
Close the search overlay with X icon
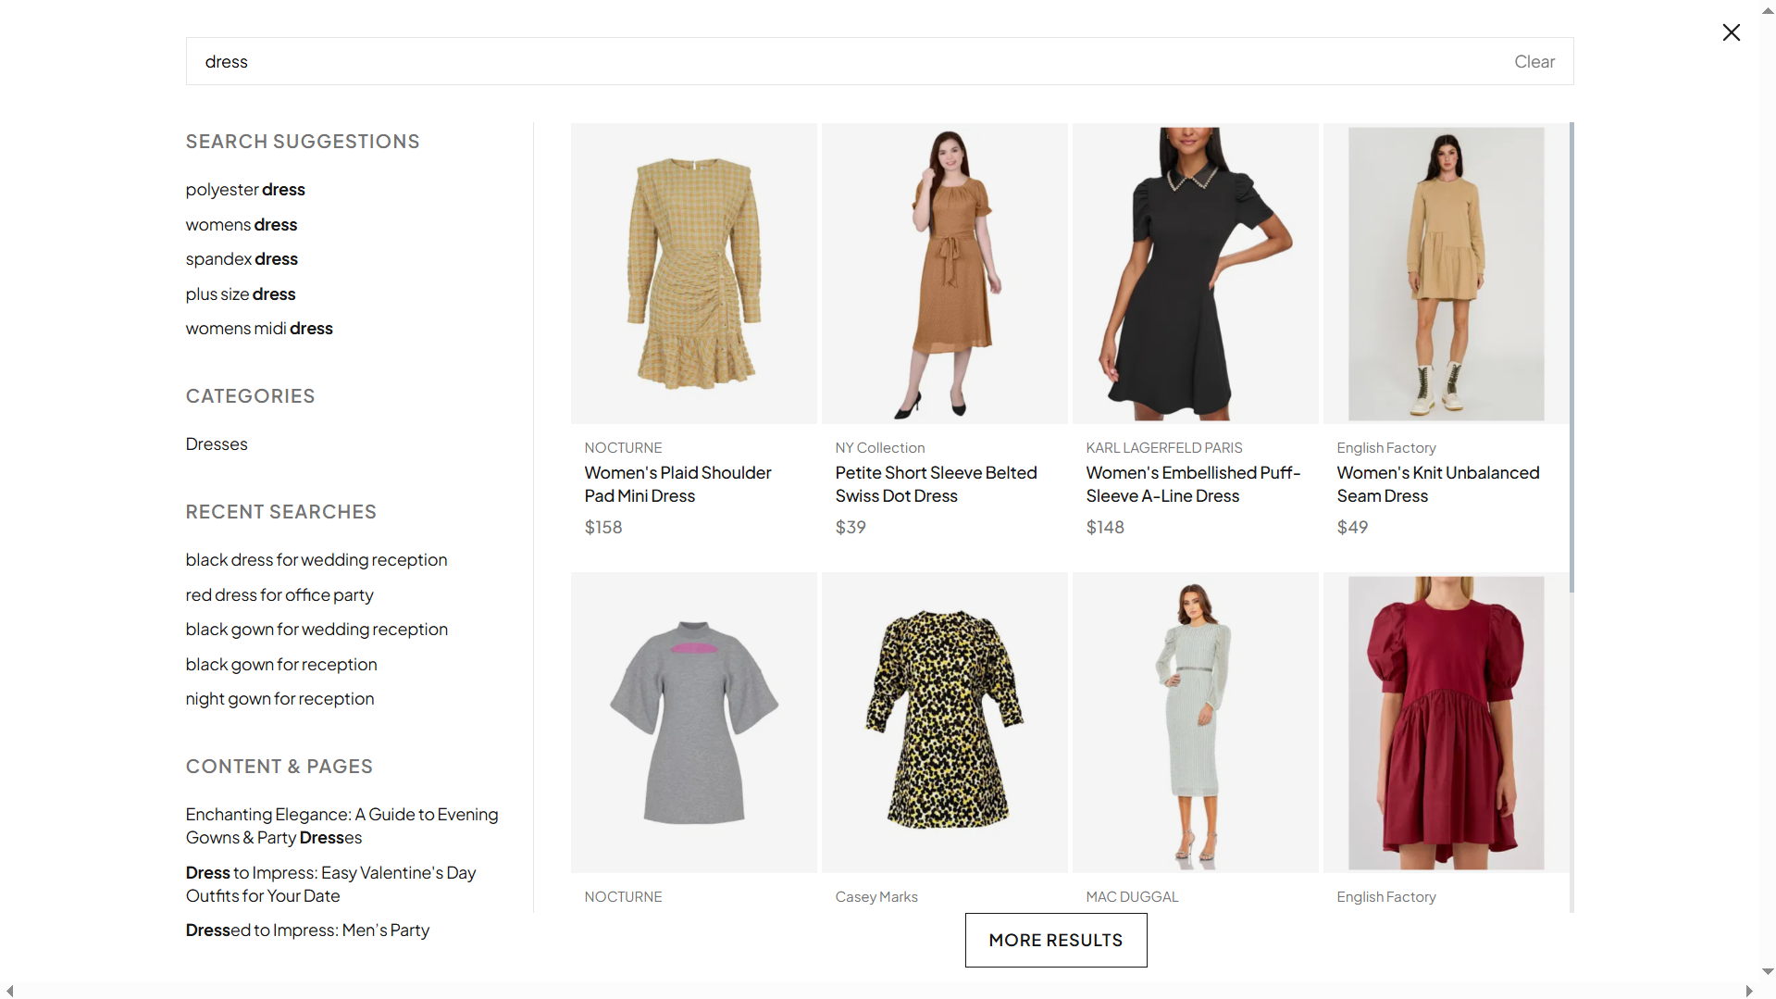(1731, 32)
